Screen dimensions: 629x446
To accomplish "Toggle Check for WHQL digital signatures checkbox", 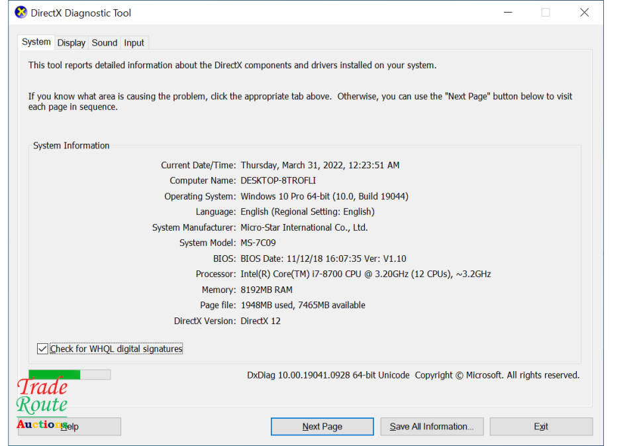I will click(43, 349).
